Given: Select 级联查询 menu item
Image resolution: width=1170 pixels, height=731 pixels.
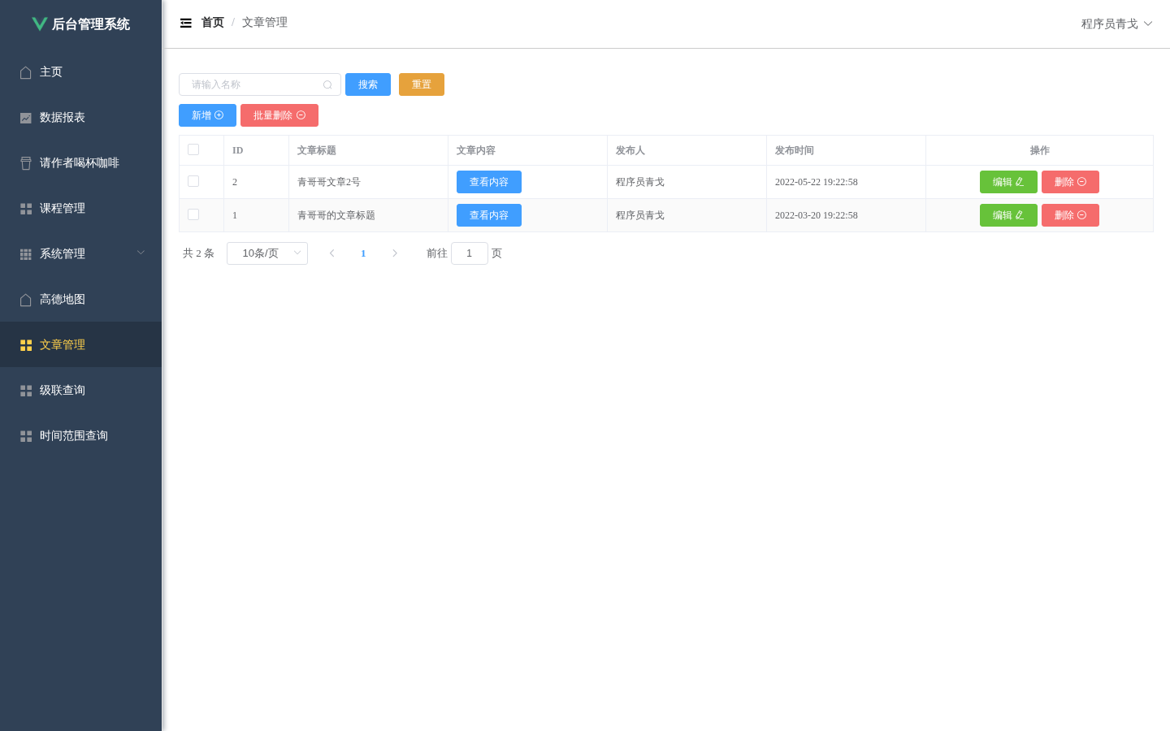Looking at the screenshot, I should (x=80, y=390).
